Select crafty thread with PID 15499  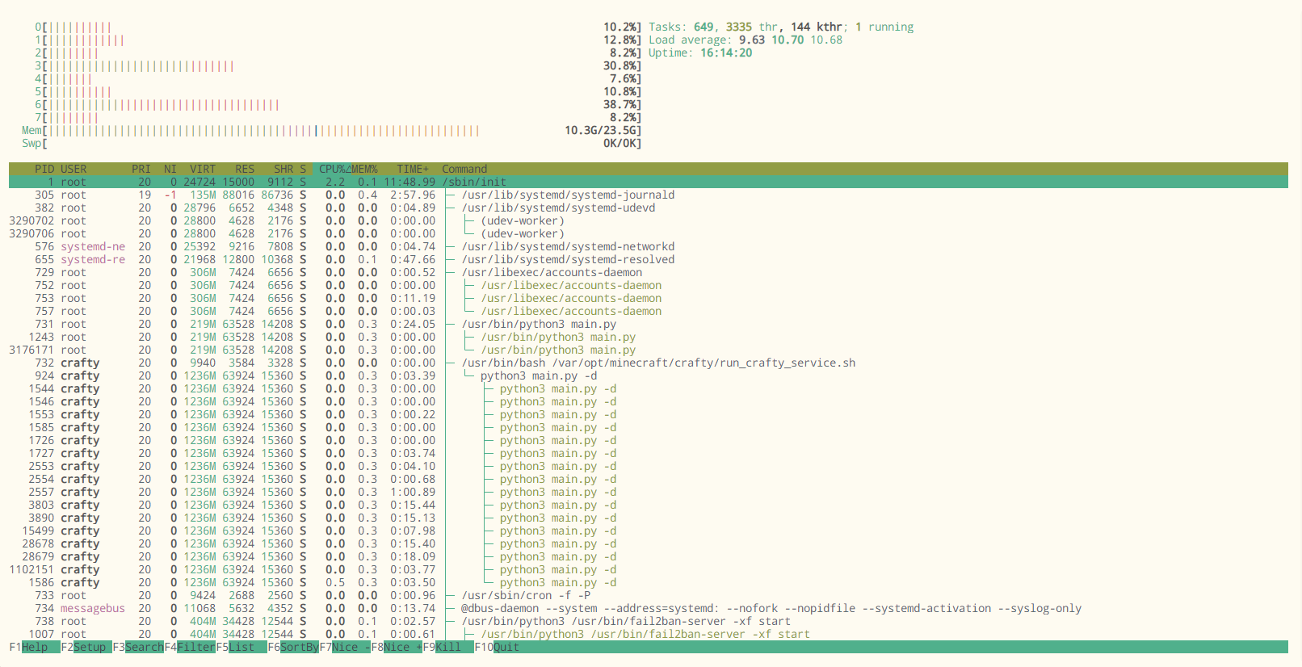coord(649,531)
